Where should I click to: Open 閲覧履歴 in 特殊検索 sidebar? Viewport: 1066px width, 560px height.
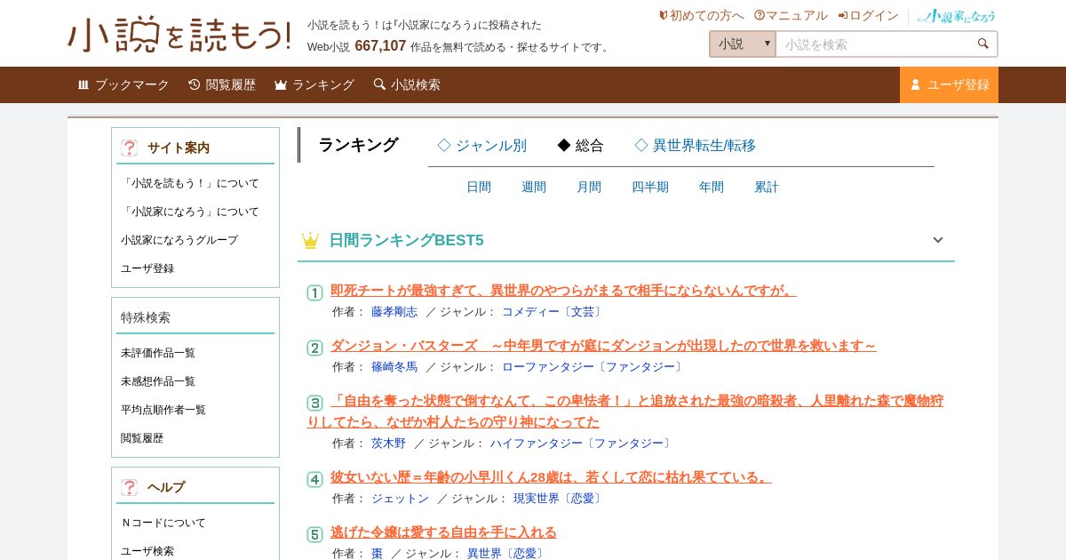pyautogui.click(x=142, y=439)
